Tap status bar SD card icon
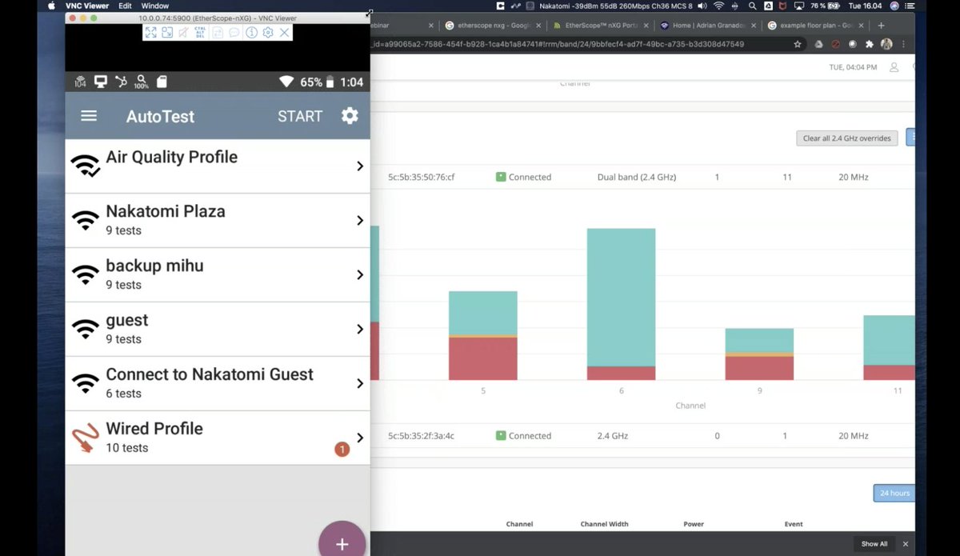This screenshot has height=556, width=960. tap(162, 82)
